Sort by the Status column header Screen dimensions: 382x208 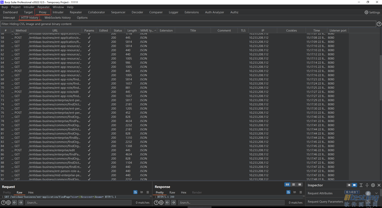point(118,30)
